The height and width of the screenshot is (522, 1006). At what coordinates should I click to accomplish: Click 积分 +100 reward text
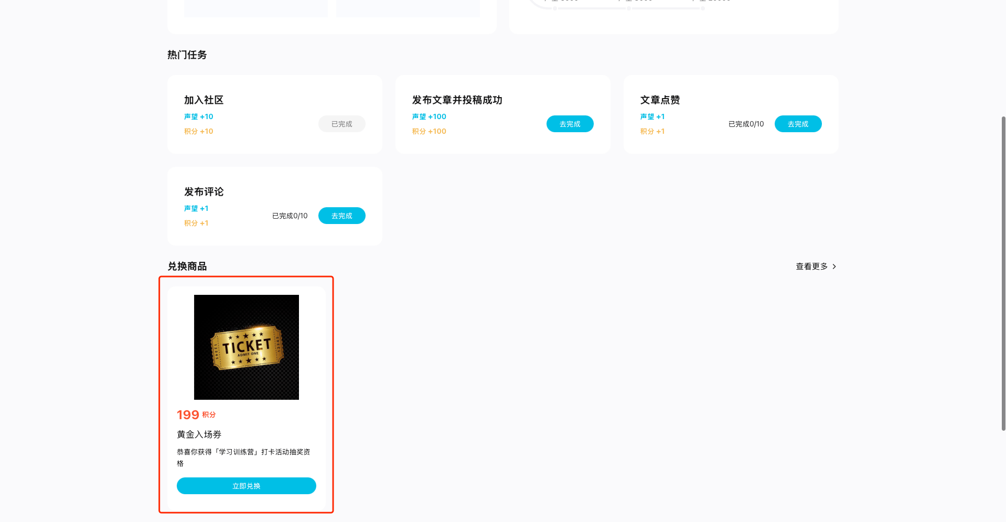click(429, 131)
